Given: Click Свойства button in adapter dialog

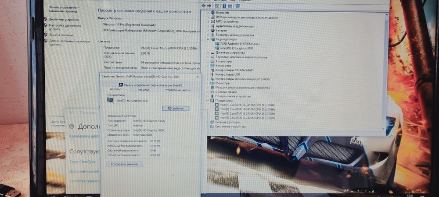Looking at the screenshot, I should (x=176, y=108).
